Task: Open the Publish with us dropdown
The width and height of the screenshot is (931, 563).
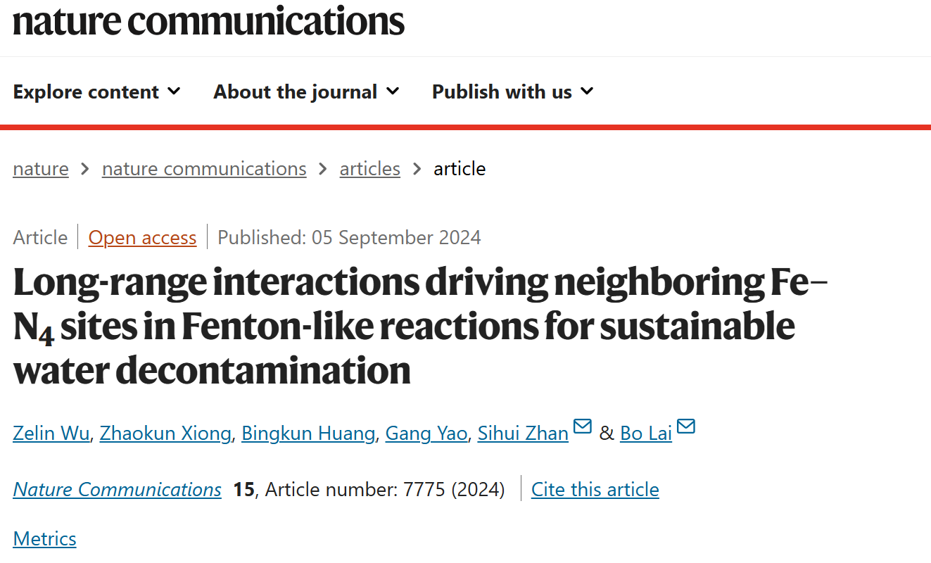Action: 513,91
